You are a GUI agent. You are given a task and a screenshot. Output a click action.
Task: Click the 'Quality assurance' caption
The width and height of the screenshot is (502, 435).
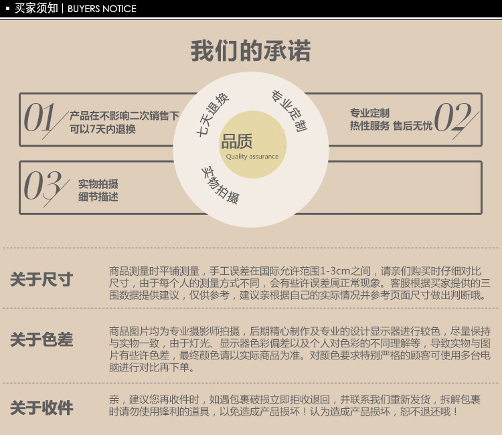coord(252,156)
